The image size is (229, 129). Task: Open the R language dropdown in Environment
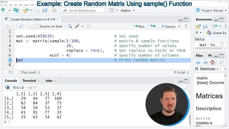(199, 33)
